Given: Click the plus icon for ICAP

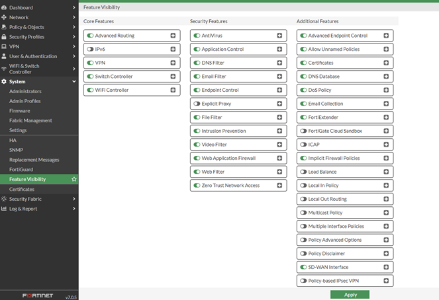Looking at the screenshot, I should click(x=387, y=145).
